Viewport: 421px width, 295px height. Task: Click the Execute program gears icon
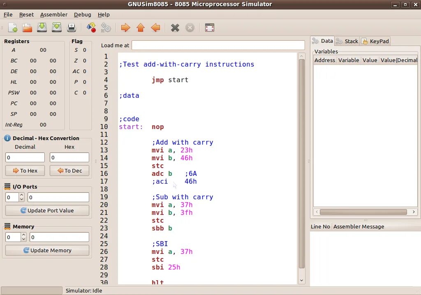(106, 28)
